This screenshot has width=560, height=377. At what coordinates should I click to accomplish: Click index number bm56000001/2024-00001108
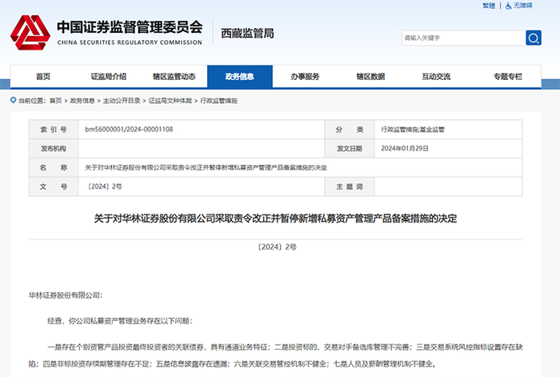[129, 130]
